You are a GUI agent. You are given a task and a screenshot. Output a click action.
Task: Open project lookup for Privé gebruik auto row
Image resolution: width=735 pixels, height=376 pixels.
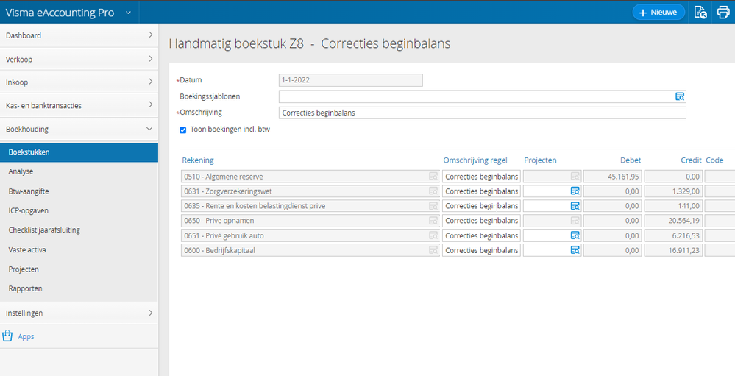pos(575,235)
